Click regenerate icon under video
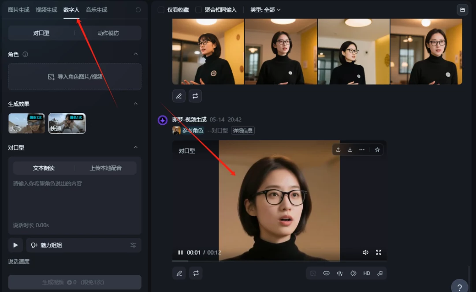476x292 pixels. pos(196,273)
